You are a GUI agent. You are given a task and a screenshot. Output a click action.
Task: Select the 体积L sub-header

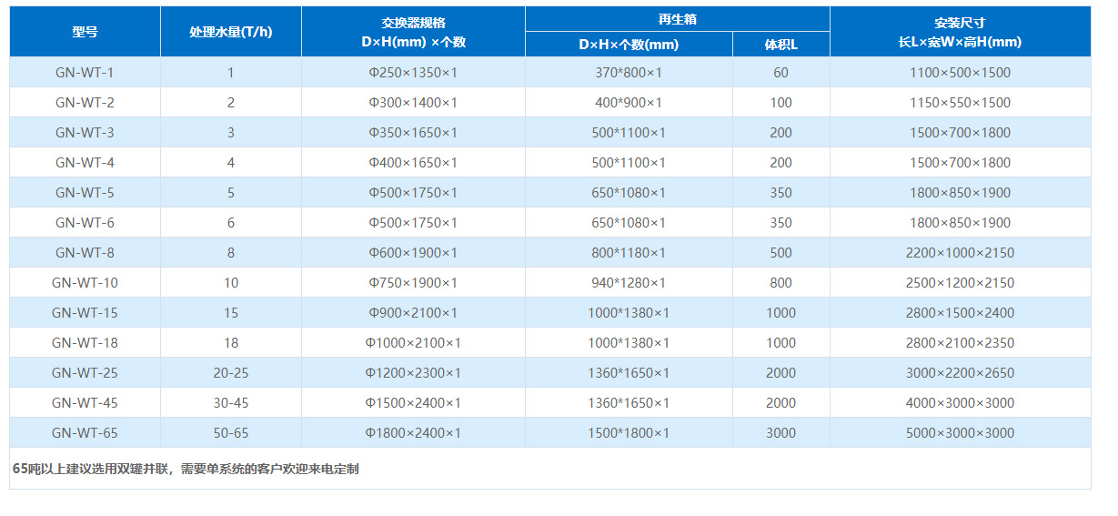pyautogui.click(x=781, y=45)
